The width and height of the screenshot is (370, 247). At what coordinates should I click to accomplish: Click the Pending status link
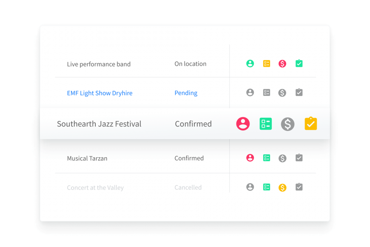pos(186,93)
